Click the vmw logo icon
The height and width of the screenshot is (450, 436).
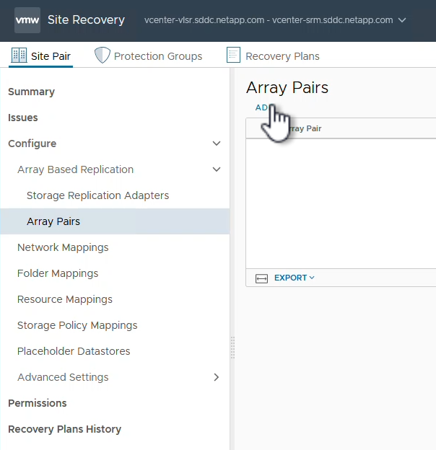point(27,20)
